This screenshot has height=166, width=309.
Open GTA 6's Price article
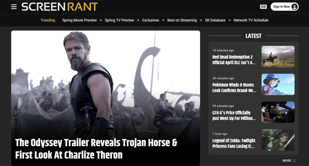click(234, 115)
